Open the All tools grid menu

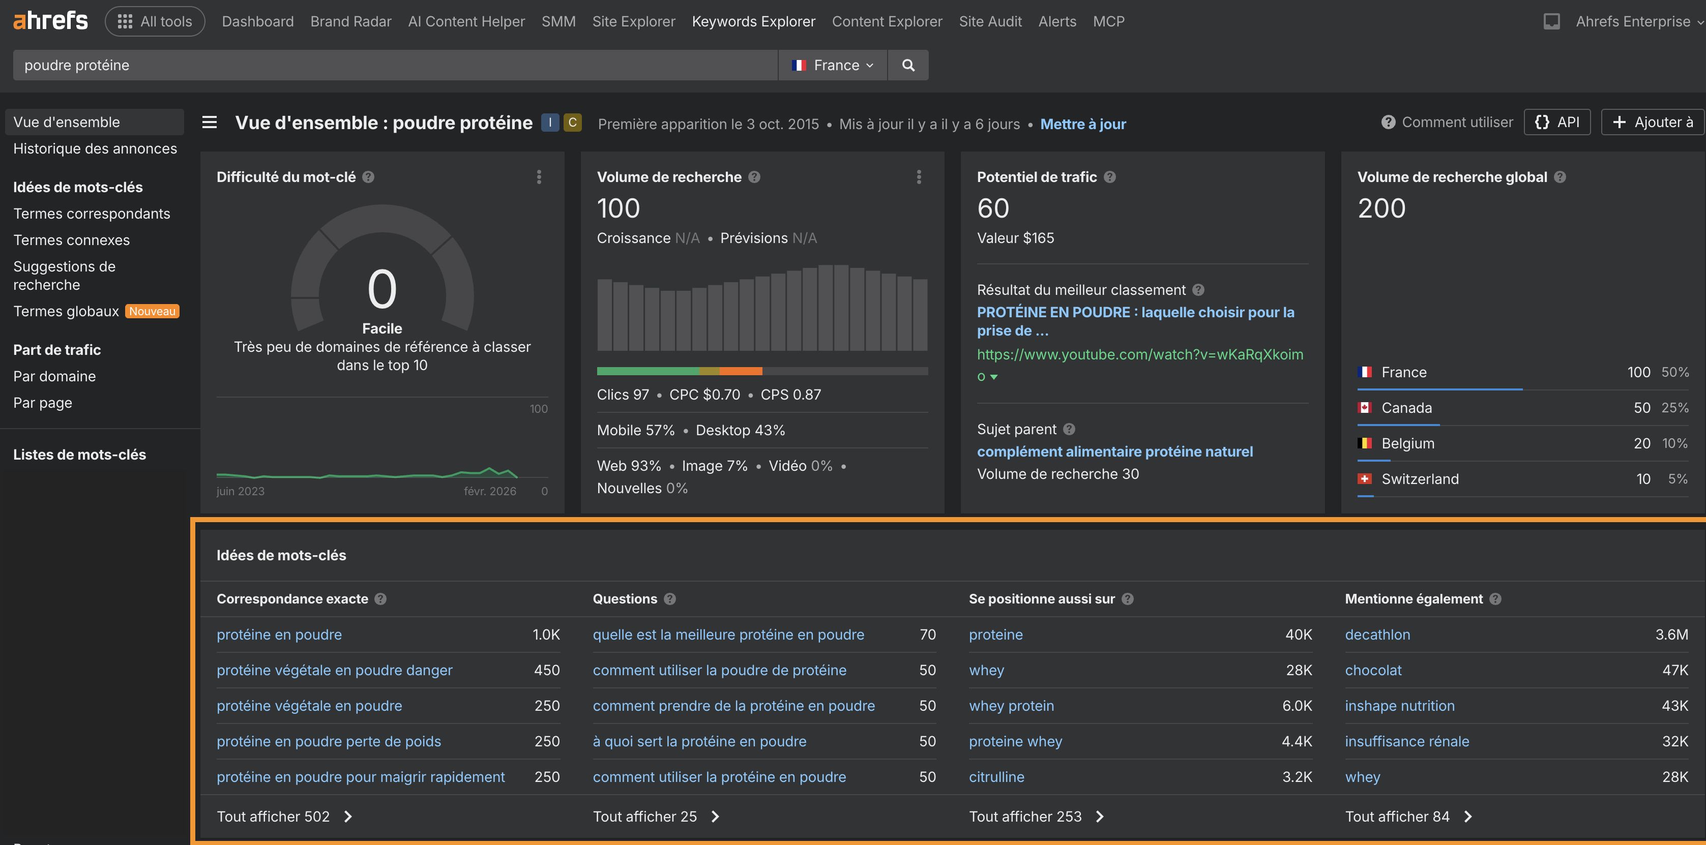click(x=154, y=20)
